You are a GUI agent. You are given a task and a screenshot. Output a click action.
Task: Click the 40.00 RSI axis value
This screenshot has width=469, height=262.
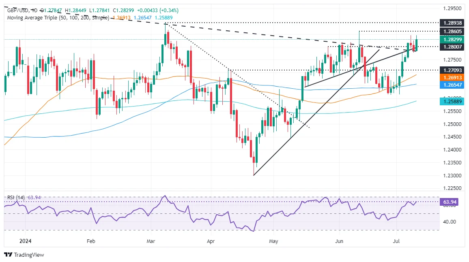449,222
